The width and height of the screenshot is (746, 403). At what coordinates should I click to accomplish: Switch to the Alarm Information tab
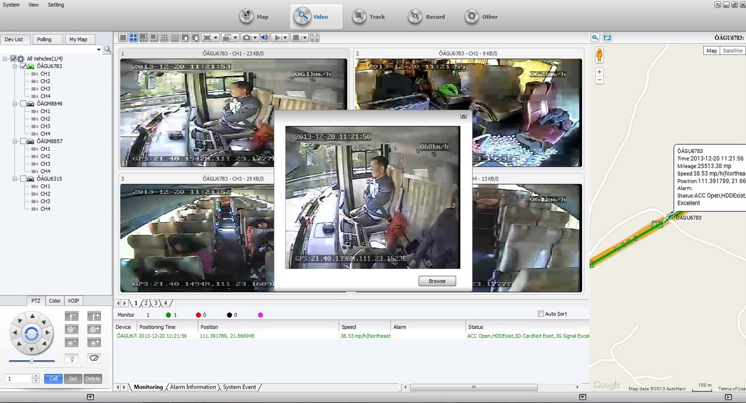pos(193,387)
